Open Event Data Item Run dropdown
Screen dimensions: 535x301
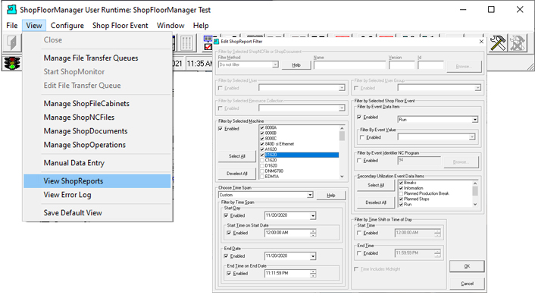click(x=475, y=120)
